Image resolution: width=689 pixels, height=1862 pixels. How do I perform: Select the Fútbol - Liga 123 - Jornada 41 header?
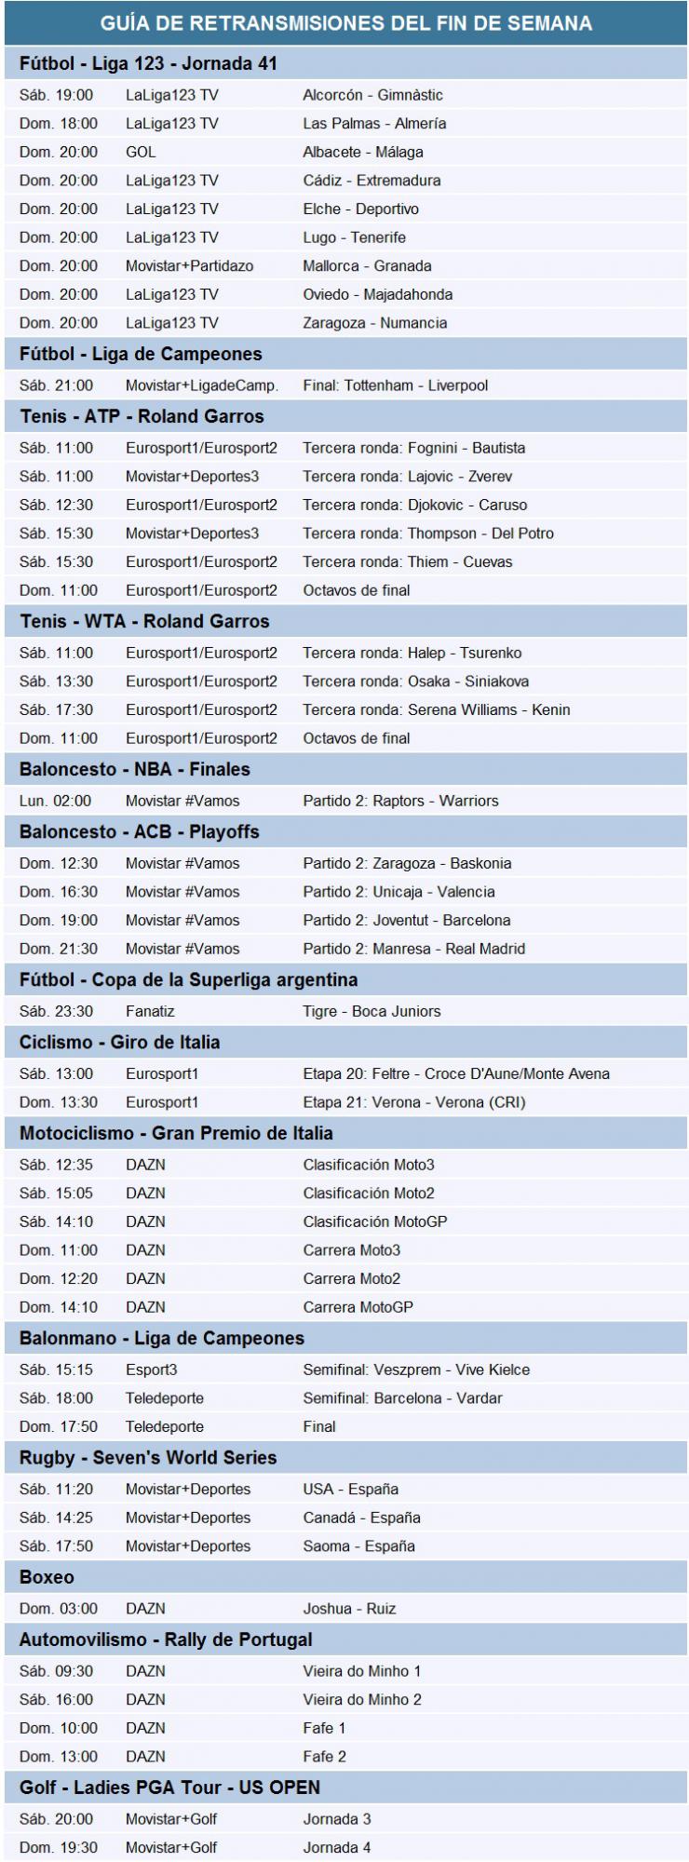point(148,64)
